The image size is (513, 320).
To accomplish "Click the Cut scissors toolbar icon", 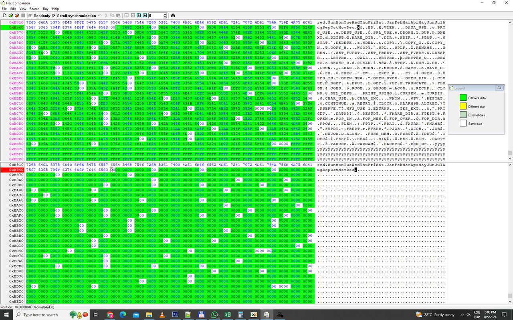I will click(x=106, y=16).
